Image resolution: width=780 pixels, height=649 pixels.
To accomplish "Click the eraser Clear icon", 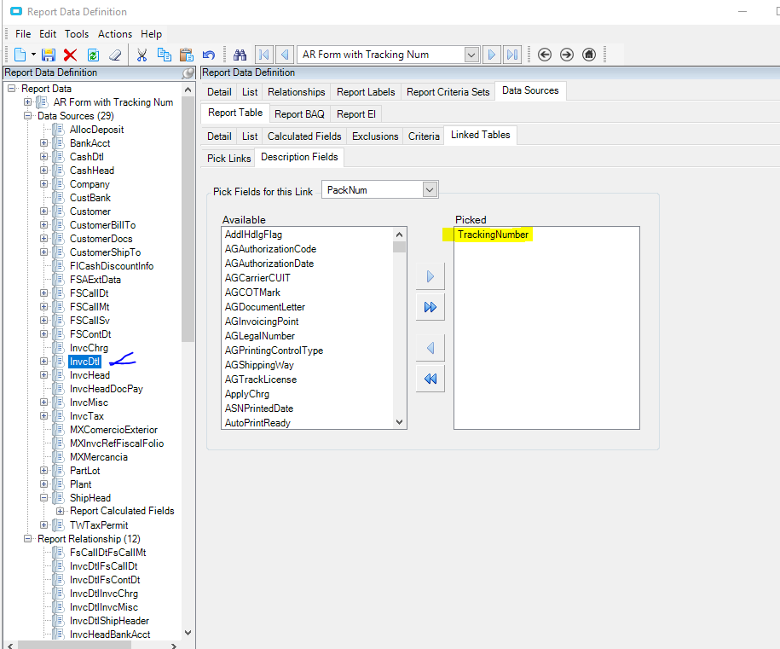I will click(x=115, y=55).
